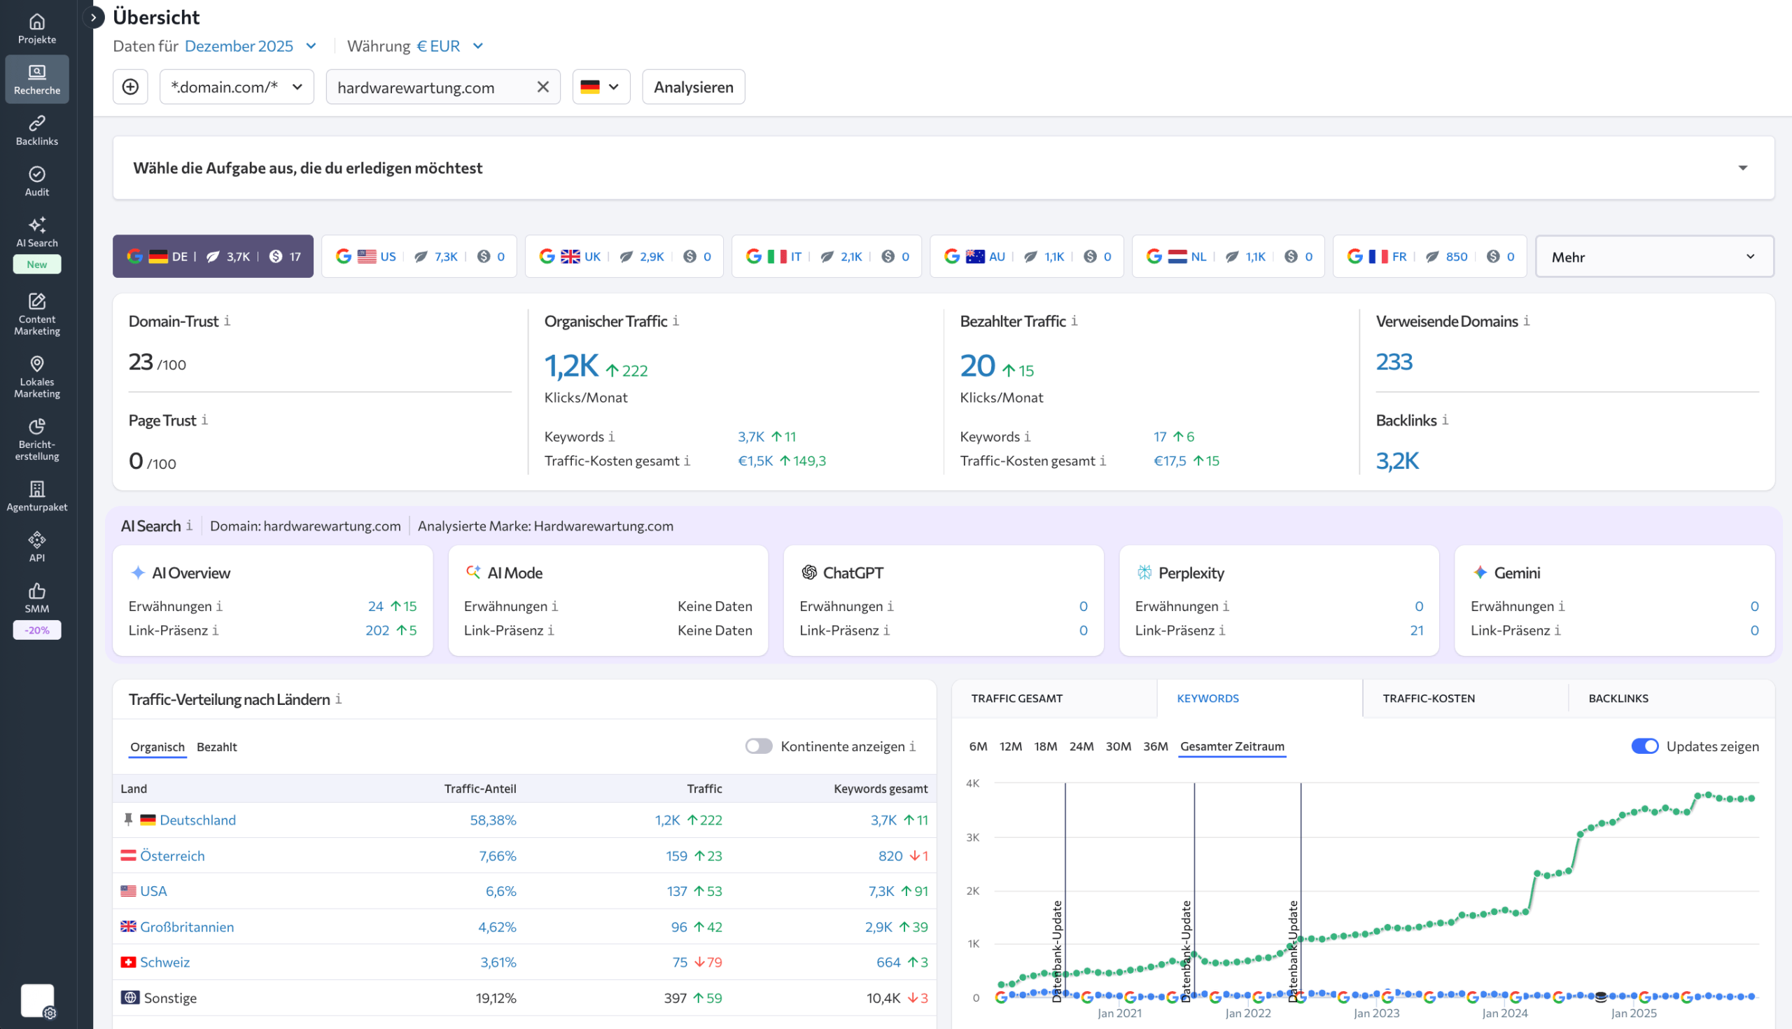The image size is (1792, 1029).
Task: Disable the Updates zeigen switch
Action: [1646, 745]
